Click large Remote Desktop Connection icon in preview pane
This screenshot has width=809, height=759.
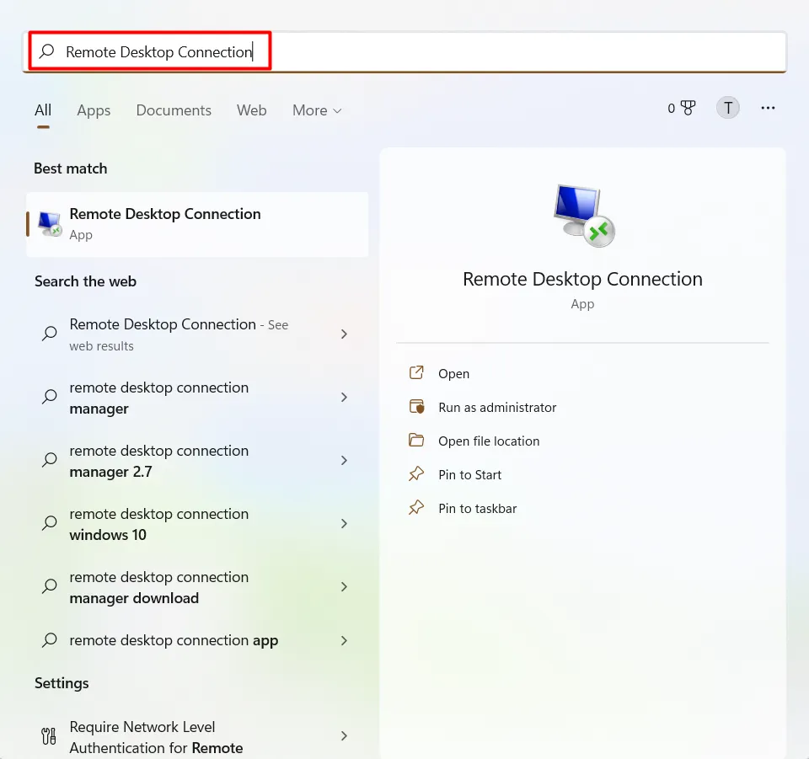584,216
